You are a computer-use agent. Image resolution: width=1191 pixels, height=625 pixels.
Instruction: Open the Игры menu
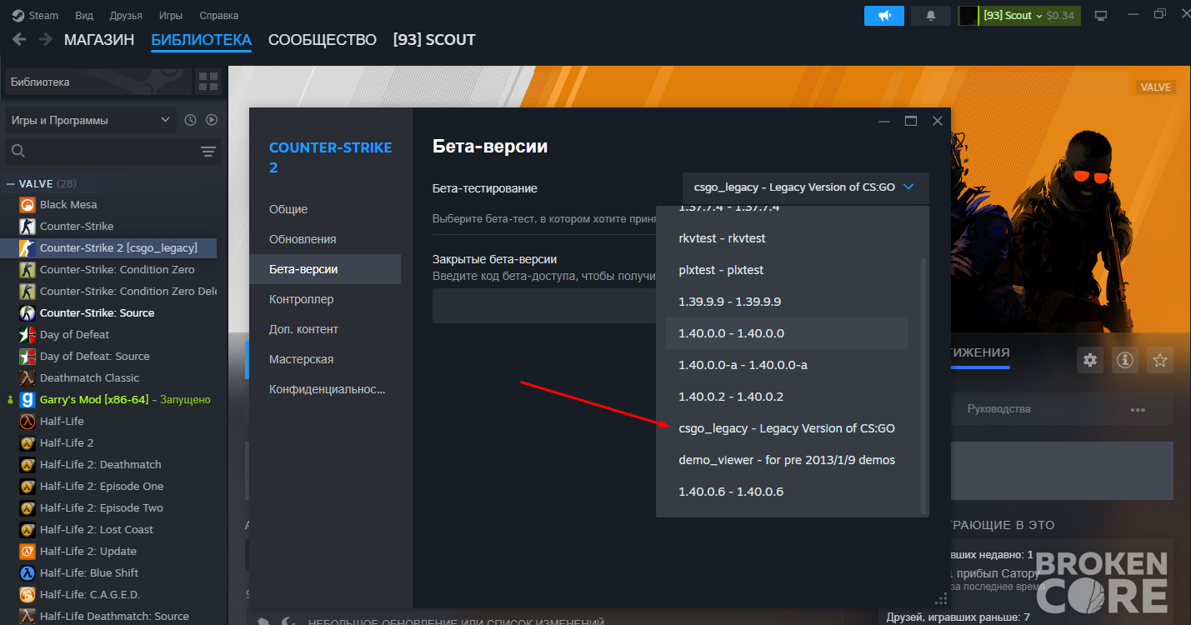click(x=171, y=16)
